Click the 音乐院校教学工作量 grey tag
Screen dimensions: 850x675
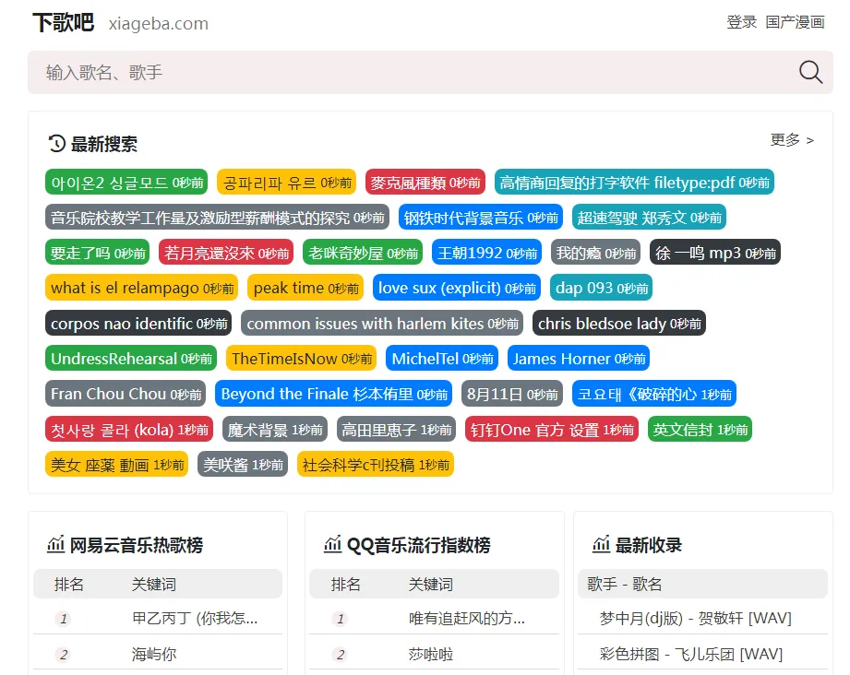(218, 218)
